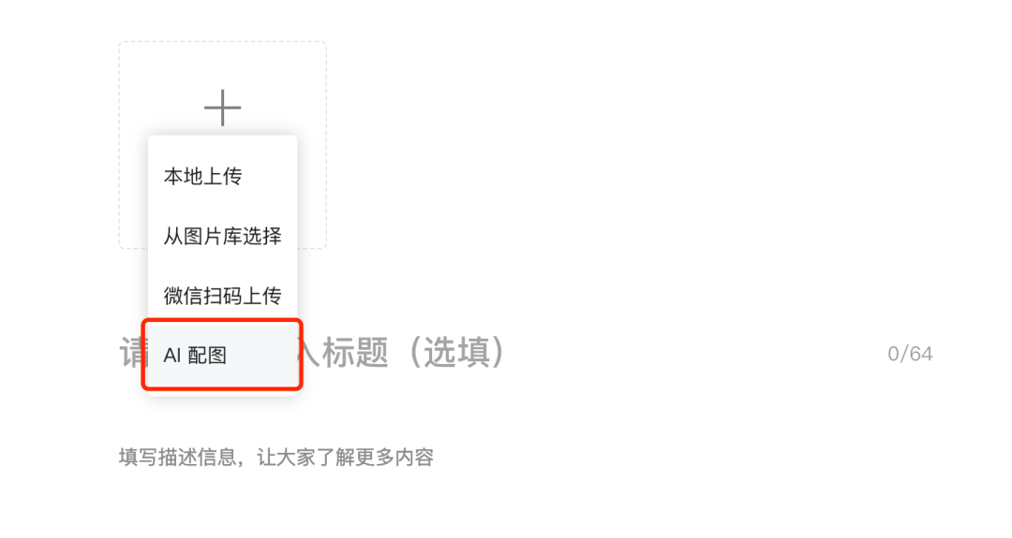Pick the 微信扫码上传 option
Screen dimensions: 1012x538
[x=223, y=295]
